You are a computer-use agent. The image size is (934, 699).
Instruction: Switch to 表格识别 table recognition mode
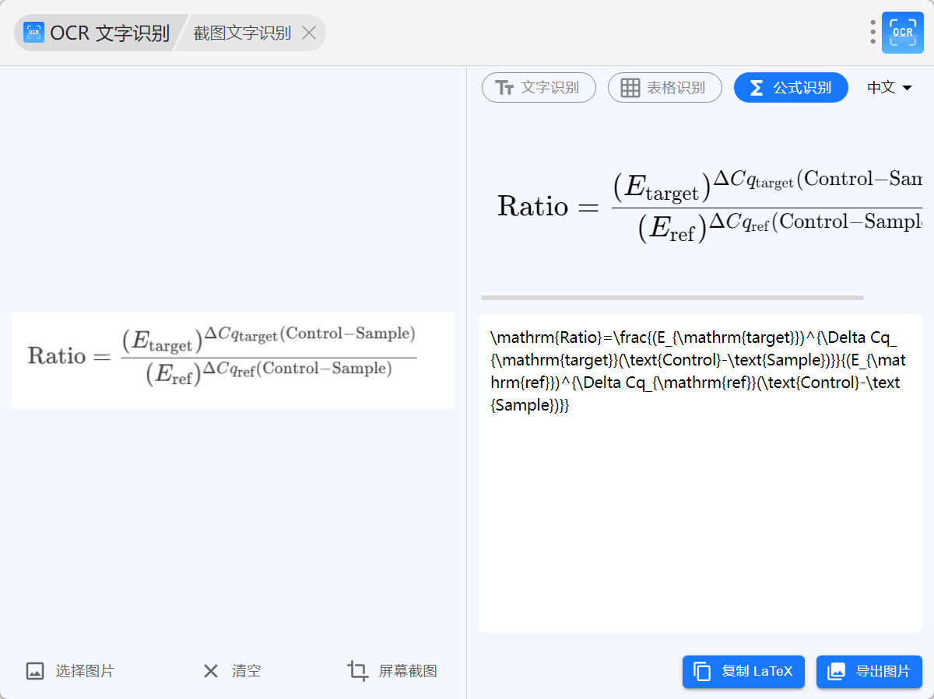665,88
